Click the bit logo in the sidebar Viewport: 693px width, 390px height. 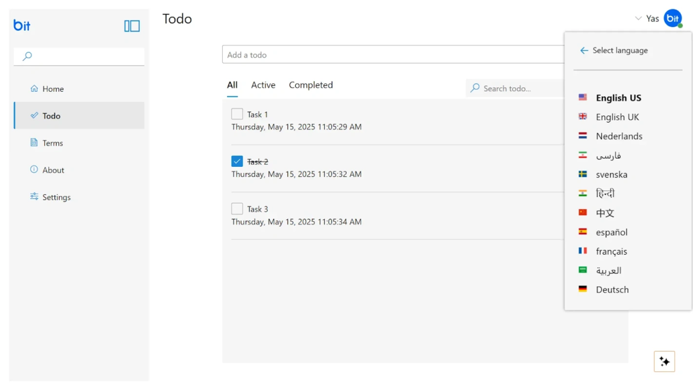pyautogui.click(x=22, y=25)
